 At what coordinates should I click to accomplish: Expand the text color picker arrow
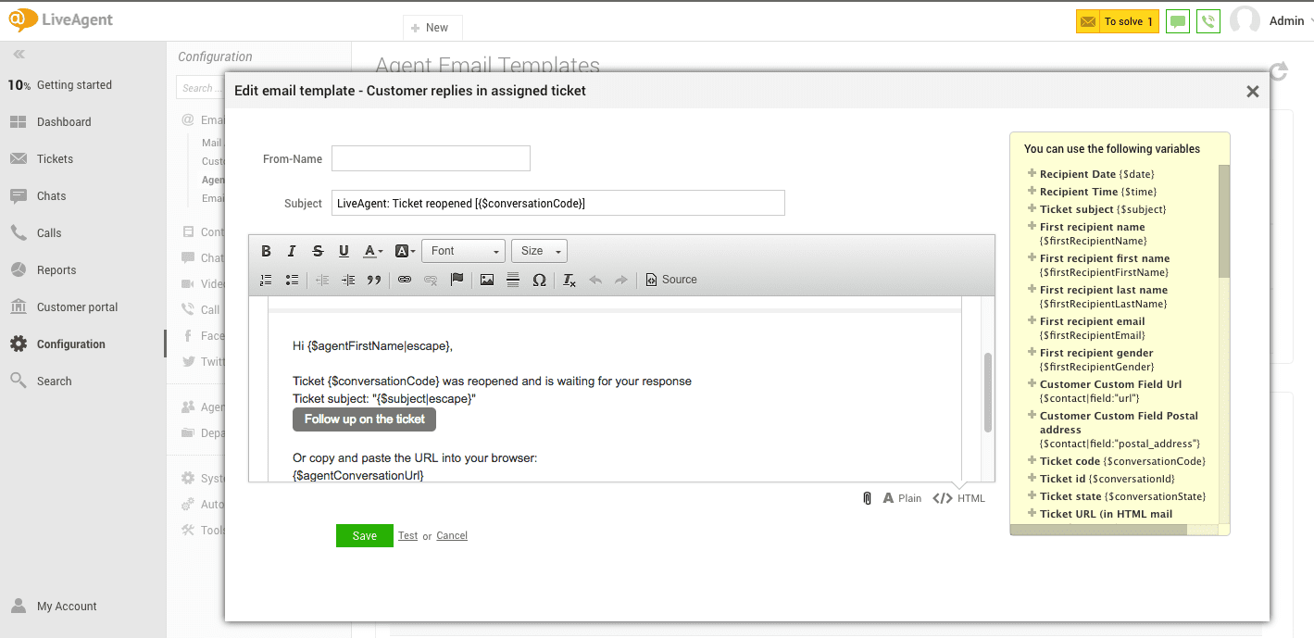(380, 250)
